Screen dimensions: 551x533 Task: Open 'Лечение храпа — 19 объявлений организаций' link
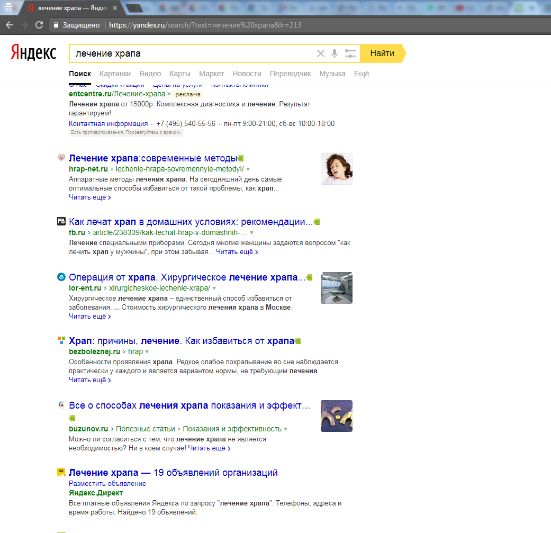pyautogui.click(x=173, y=473)
